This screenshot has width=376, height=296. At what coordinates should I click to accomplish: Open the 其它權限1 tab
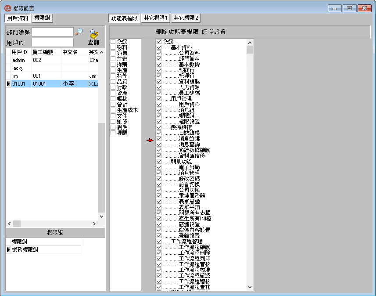pyautogui.click(x=155, y=18)
